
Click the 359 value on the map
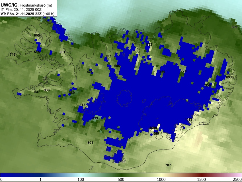[208, 85]
